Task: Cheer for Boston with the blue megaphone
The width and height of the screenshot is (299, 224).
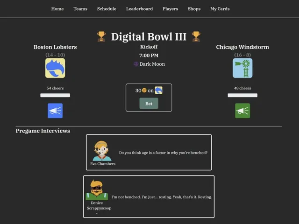Action: click(55, 111)
